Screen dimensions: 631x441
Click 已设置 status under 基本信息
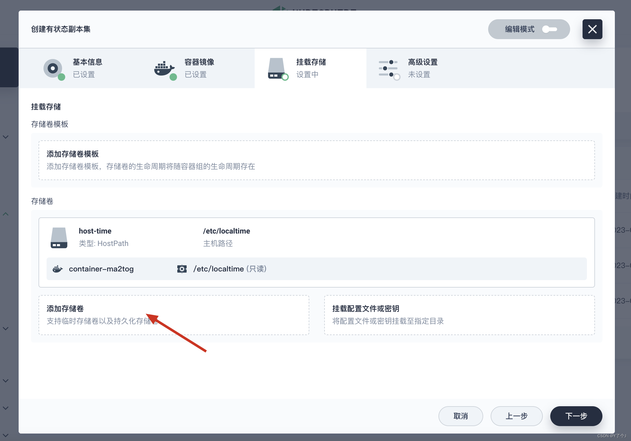pos(84,75)
